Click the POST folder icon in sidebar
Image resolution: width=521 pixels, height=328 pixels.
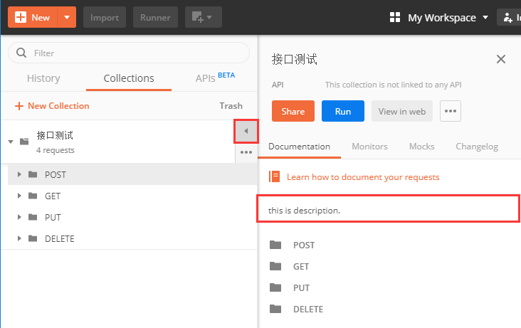pyautogui.click(x=33, y=174)
